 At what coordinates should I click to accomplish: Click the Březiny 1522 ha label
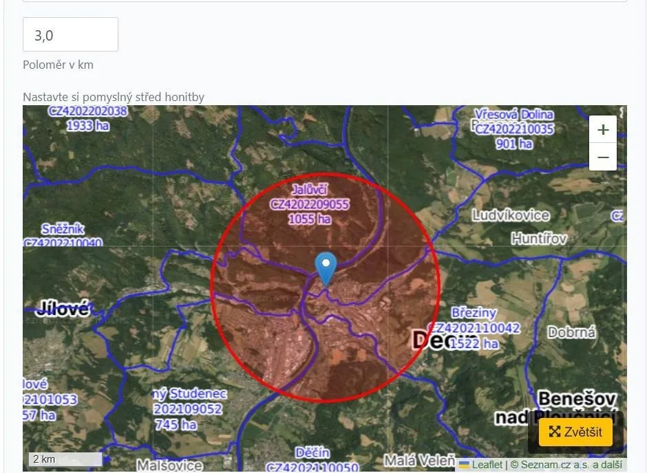tap(474, 328)
